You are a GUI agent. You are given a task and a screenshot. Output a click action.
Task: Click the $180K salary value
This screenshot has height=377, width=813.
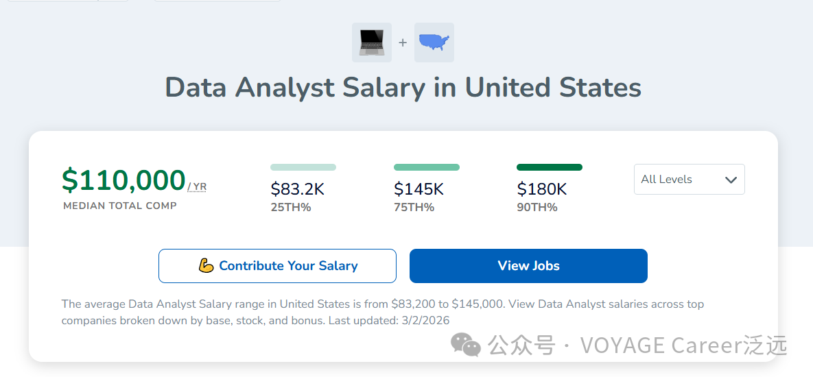coord(542,189)
